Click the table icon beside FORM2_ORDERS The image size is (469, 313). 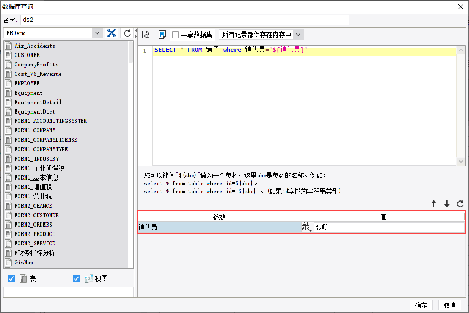[x=8, y=225]
